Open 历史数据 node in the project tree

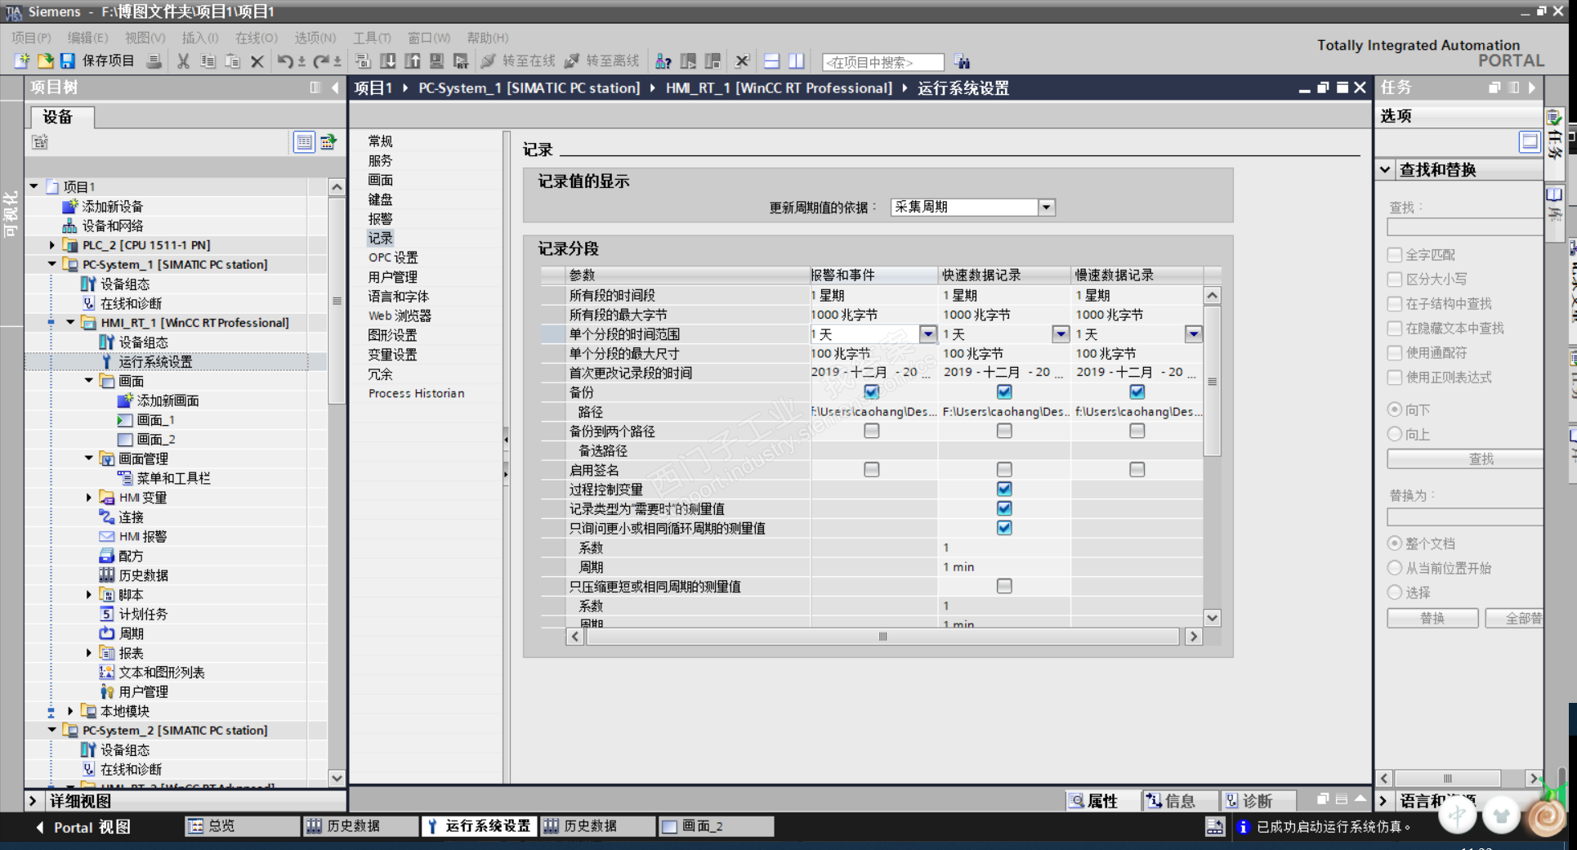pos(143,575)
